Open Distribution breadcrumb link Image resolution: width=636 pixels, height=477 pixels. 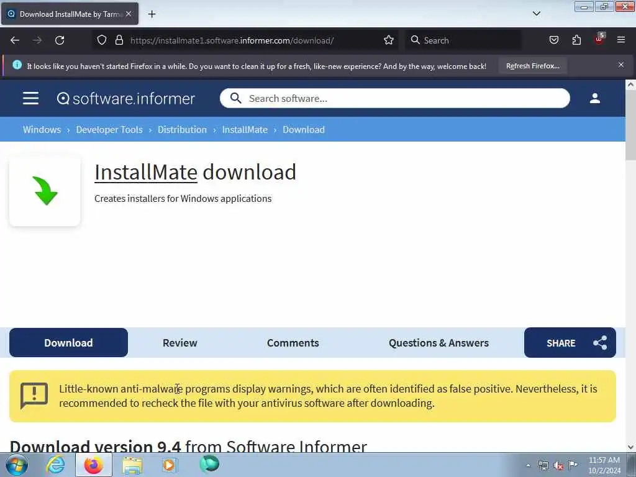click(x=182, y=129)
